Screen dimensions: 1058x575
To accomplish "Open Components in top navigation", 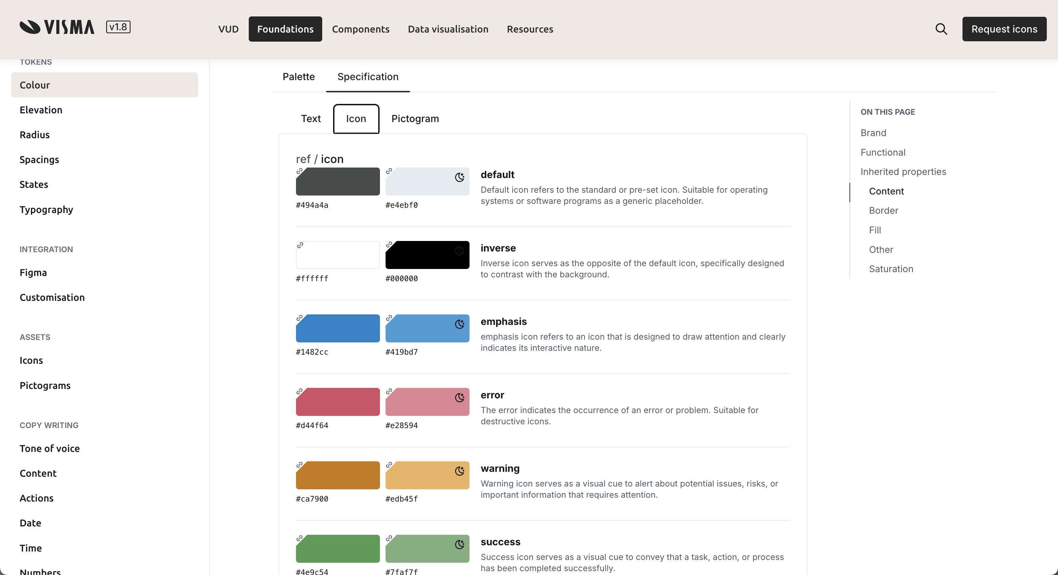I will click(360, 29).
